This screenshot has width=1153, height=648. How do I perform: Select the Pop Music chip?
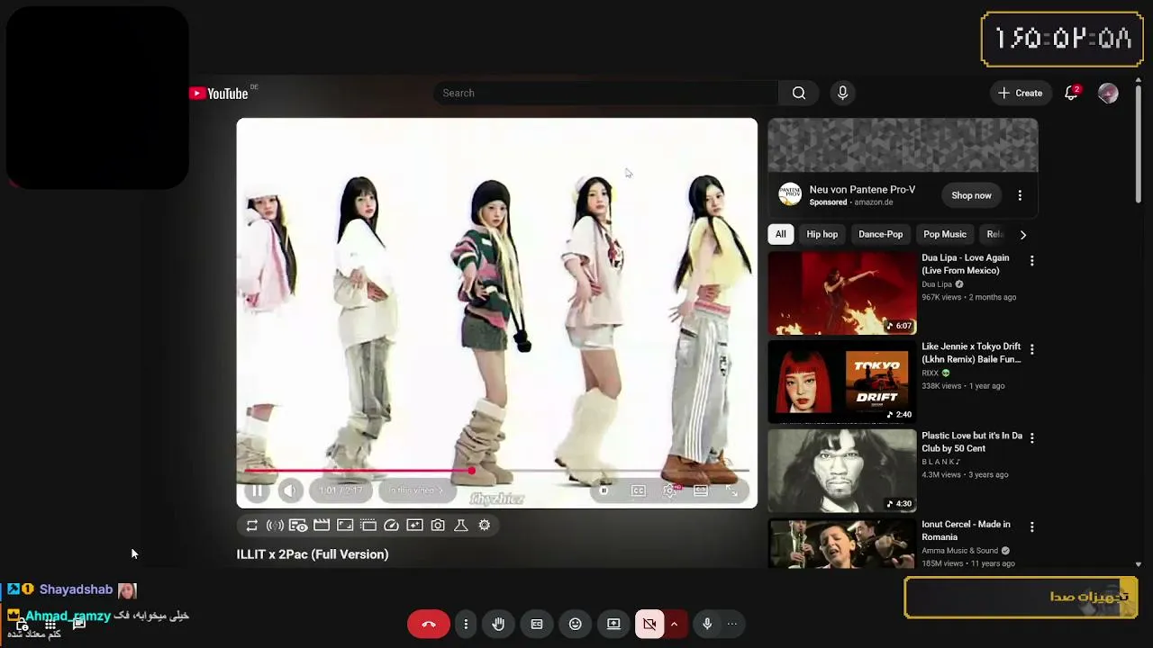(945, 235)
